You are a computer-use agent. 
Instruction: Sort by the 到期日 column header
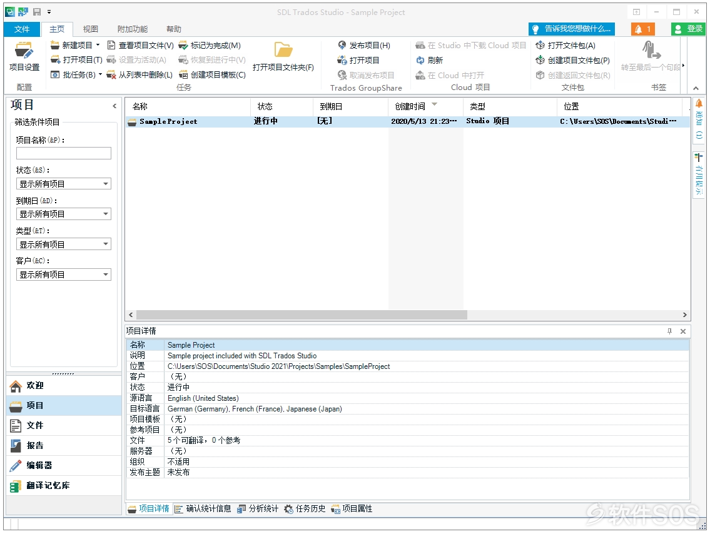(x=350, y=106)
